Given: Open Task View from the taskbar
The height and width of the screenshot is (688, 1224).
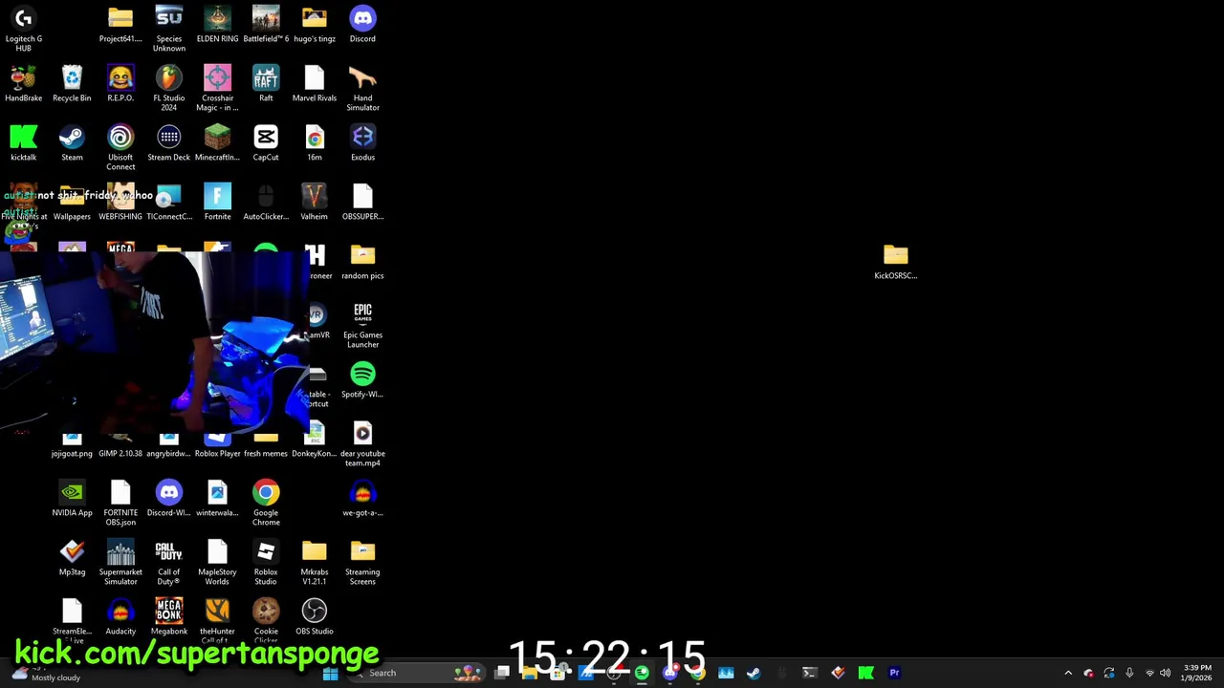Looking at the screenshot, I should [x=502, y=673].
